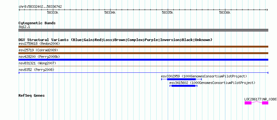Click the 58334k ruler tick label
The image size is (277, 120).
click(x=110, y=12)
